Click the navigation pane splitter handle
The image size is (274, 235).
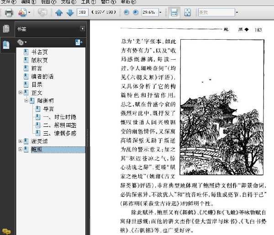88,138
